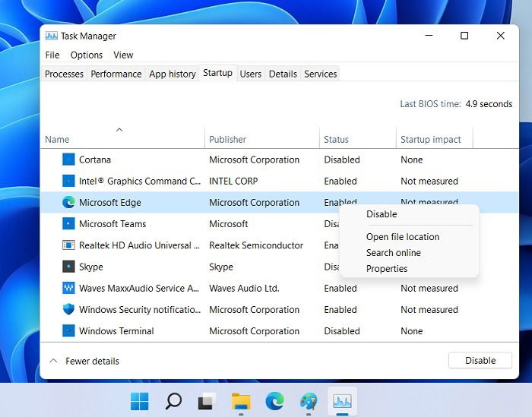Open the Windows Start menu
Image resolution: width=532 pixels, height=417 pixels.
click(x=139, y=401)
